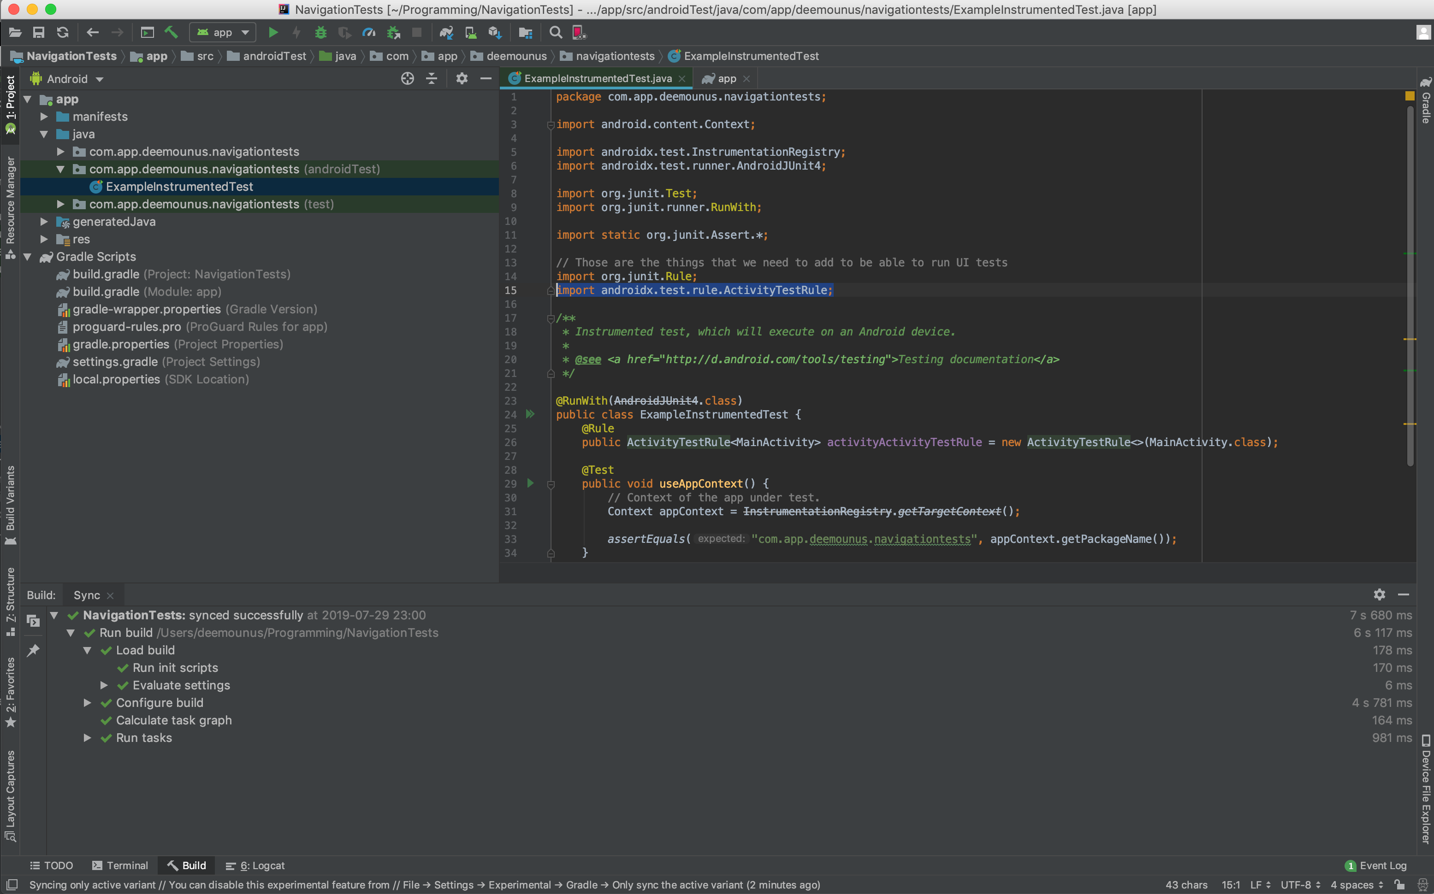The image size is (1434, 894).
Task: Select ExampleInstrumentedTest in the project tree
Action: pyautogui.click(x=179, y=186)
